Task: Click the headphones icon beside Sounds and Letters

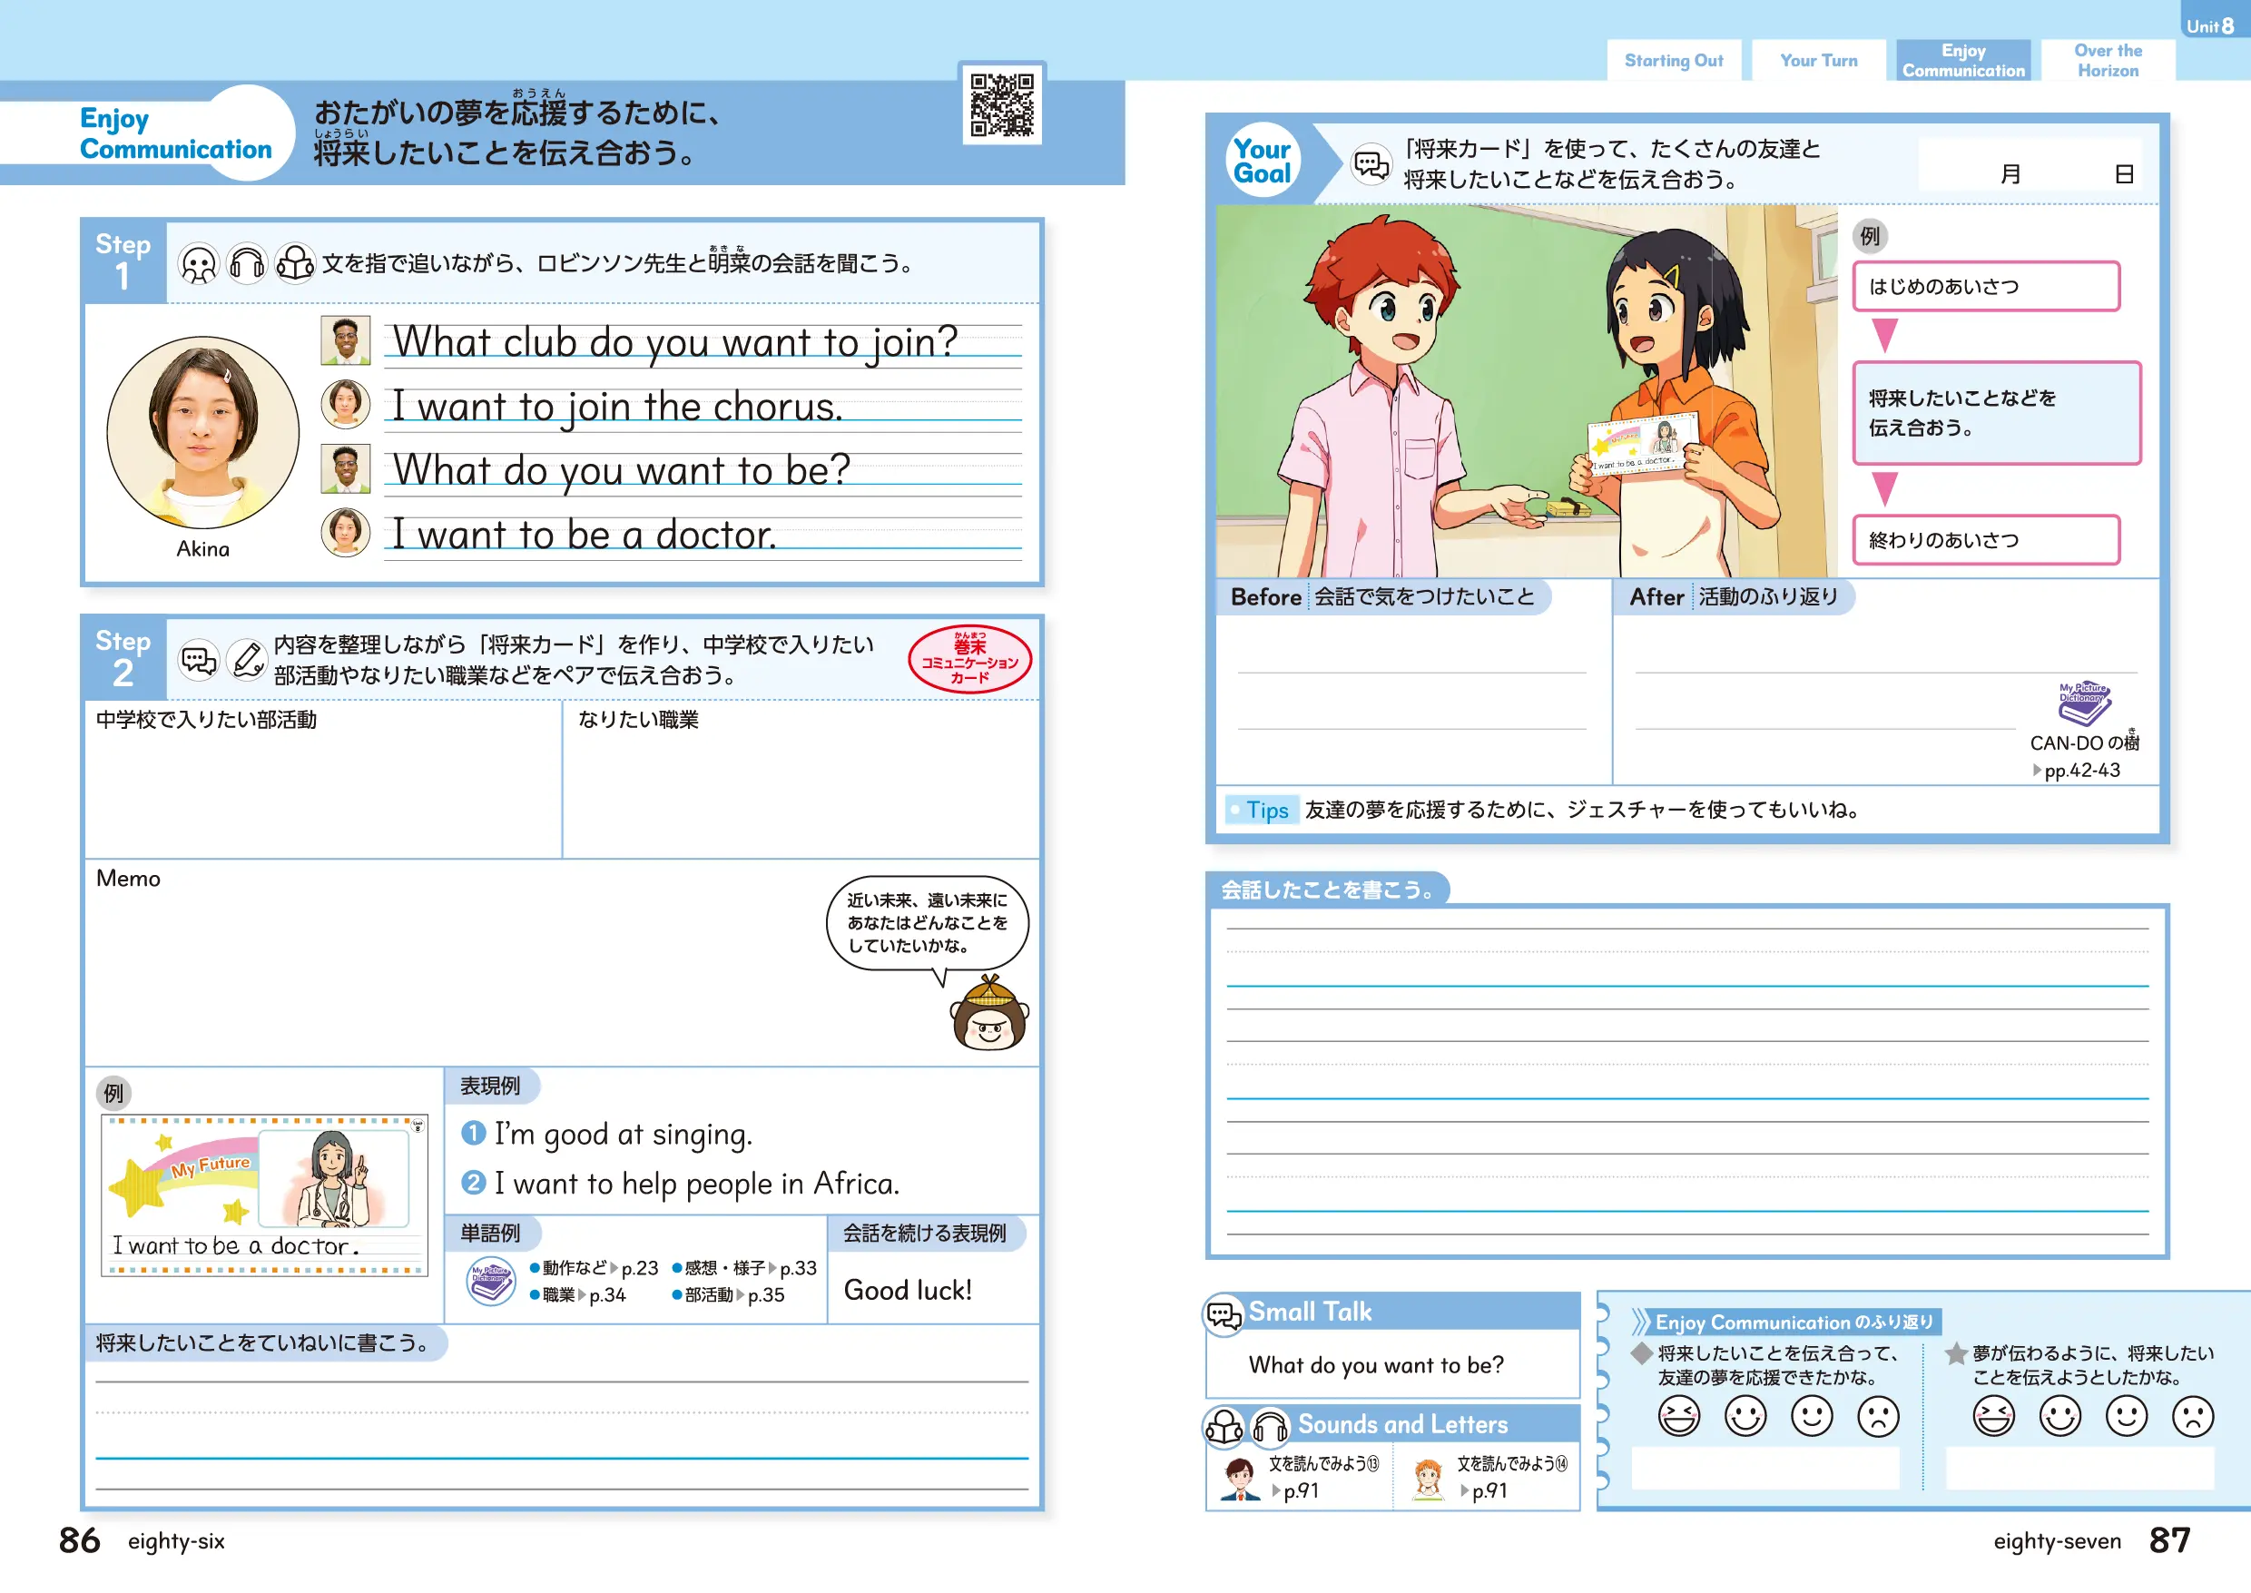Action: tap(1270, 1426)
